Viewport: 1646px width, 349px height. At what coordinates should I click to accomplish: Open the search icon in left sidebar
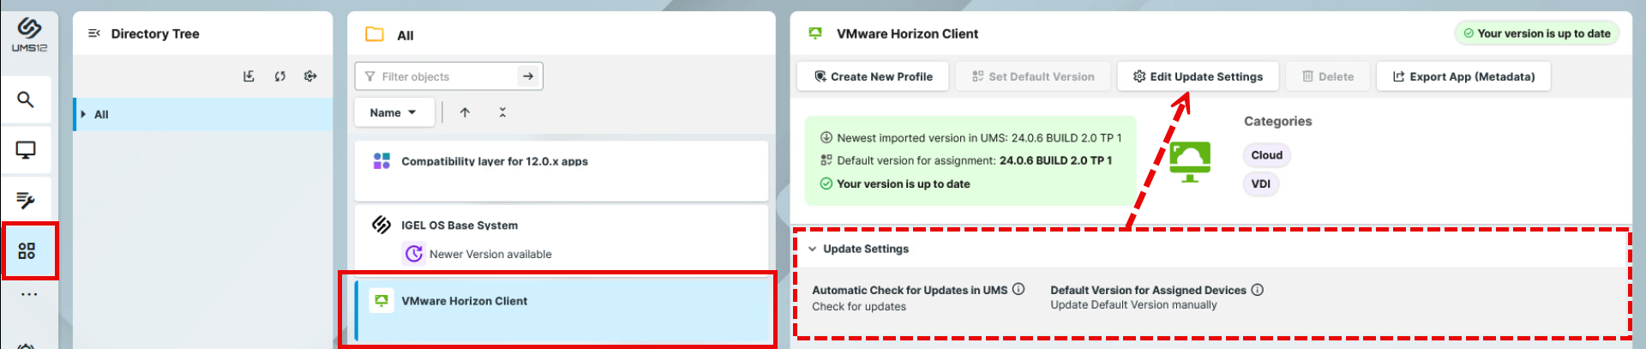click(26, 99)
